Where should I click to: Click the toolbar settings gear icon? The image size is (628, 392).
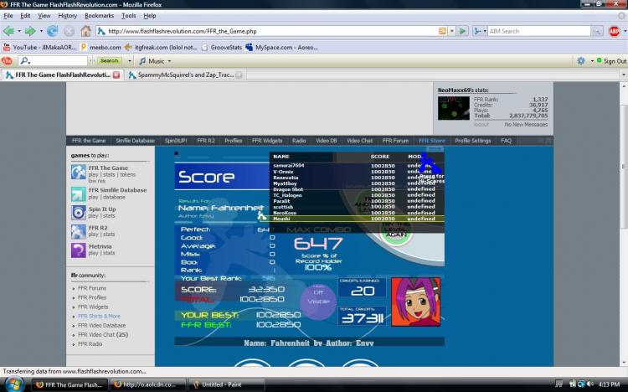point(581,61)
